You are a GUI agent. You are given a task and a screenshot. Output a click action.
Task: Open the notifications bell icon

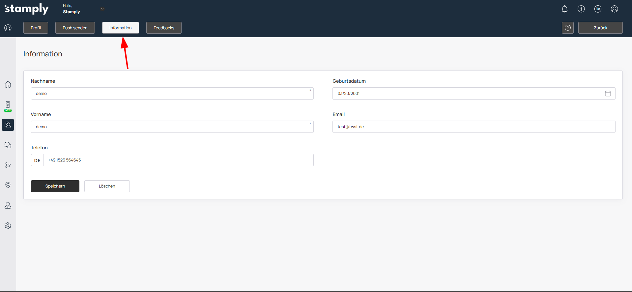click(564, 9)
